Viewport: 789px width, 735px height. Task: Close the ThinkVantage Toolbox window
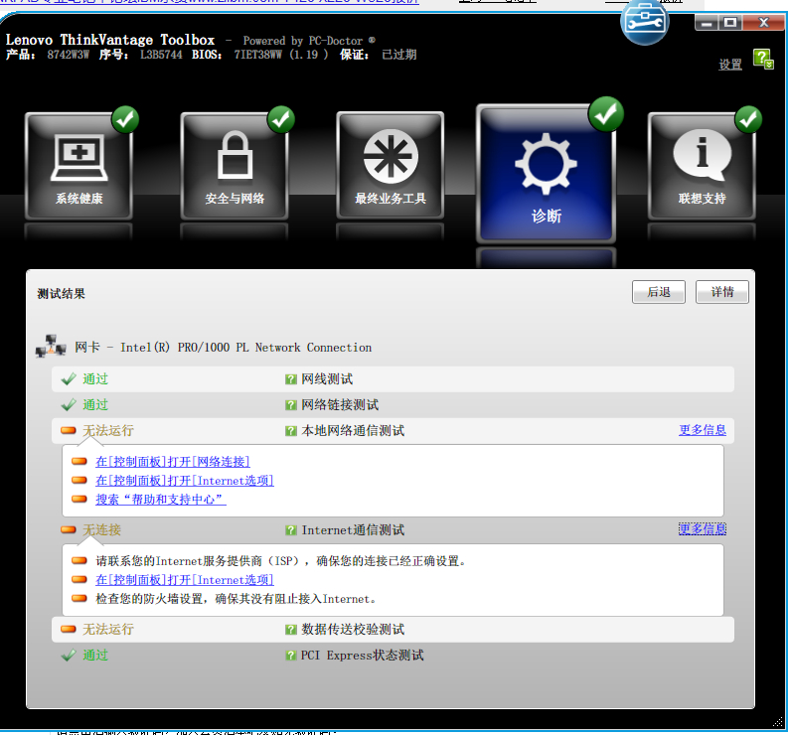tap(763, 23)
